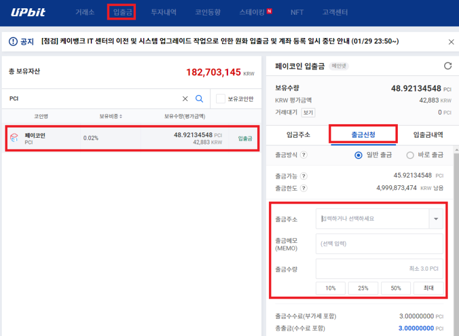Set withdrawal amount to 50%
The width and height of the screenshot is (459, 336).
(396, 288)
